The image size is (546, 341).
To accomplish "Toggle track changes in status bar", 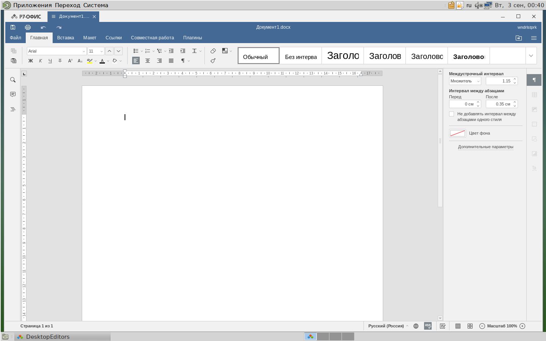I will (x=443, y=326).
